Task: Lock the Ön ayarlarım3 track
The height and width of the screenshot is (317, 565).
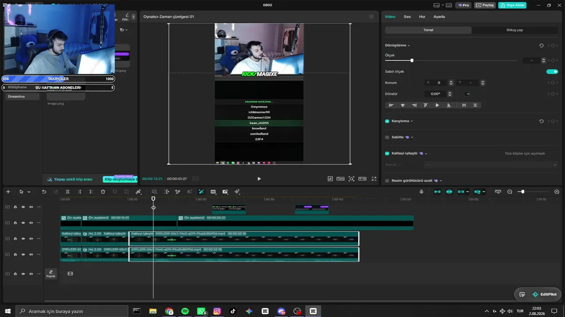Action: [15, 223]
